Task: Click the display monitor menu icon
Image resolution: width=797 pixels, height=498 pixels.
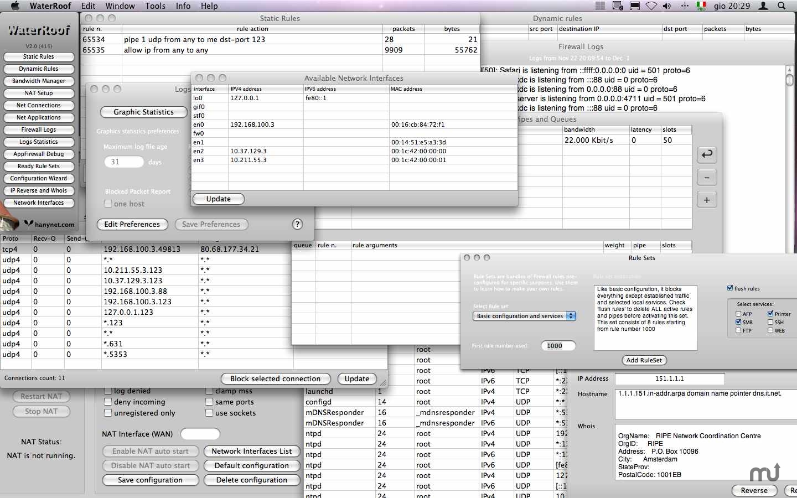Action: pos(635,6)
